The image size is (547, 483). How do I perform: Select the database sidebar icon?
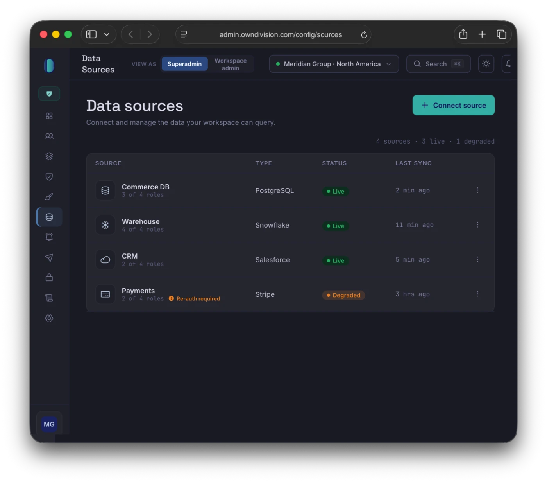point(49,217)
